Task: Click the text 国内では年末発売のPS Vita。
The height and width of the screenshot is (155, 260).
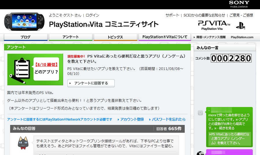Action: 30,93
